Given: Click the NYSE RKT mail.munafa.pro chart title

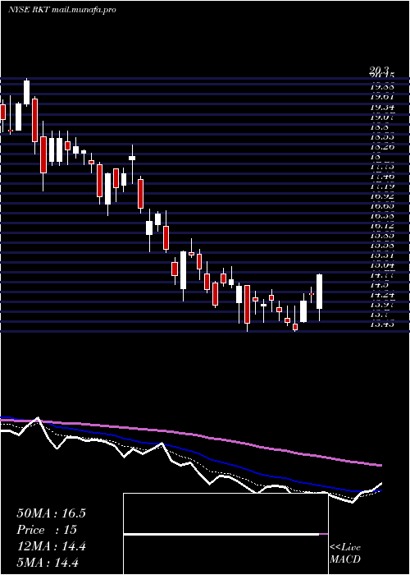Looking at the screenshot, I should 61,10.
